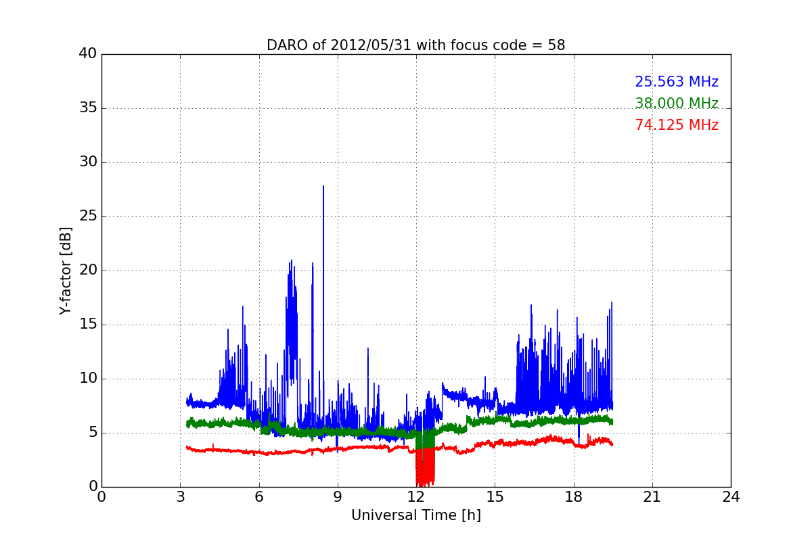Viewport: 812px width, 541px height.
Task: Click the y-axis tick label 25
Action: [88, 216]
